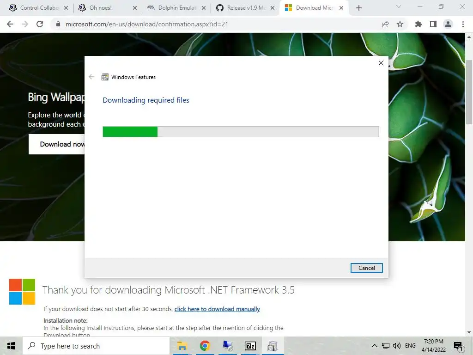Open the Extensions puzzle icon
This screenshot has width=473, height=355.
(x=418, y=24)
